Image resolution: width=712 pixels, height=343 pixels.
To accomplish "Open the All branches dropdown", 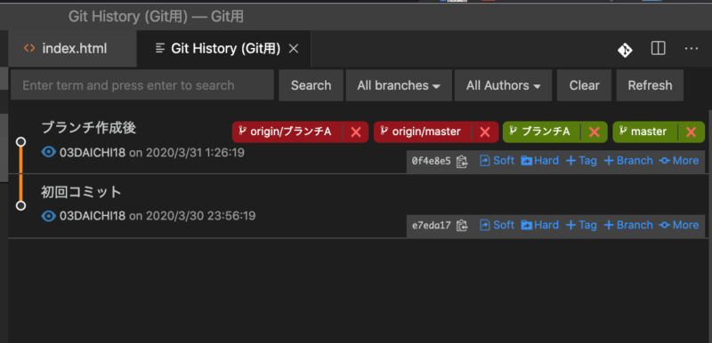I will coord(399,85).
